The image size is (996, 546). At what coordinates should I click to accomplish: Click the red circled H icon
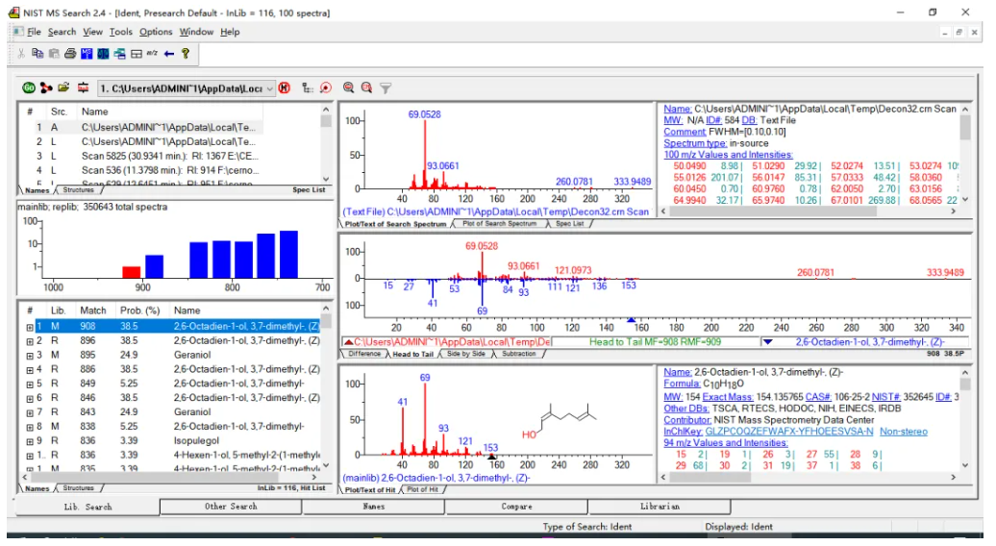tap(285, 88)
